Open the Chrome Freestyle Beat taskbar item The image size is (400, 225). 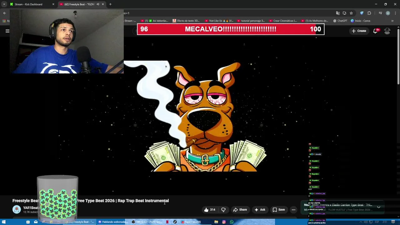tap(80, 222)
